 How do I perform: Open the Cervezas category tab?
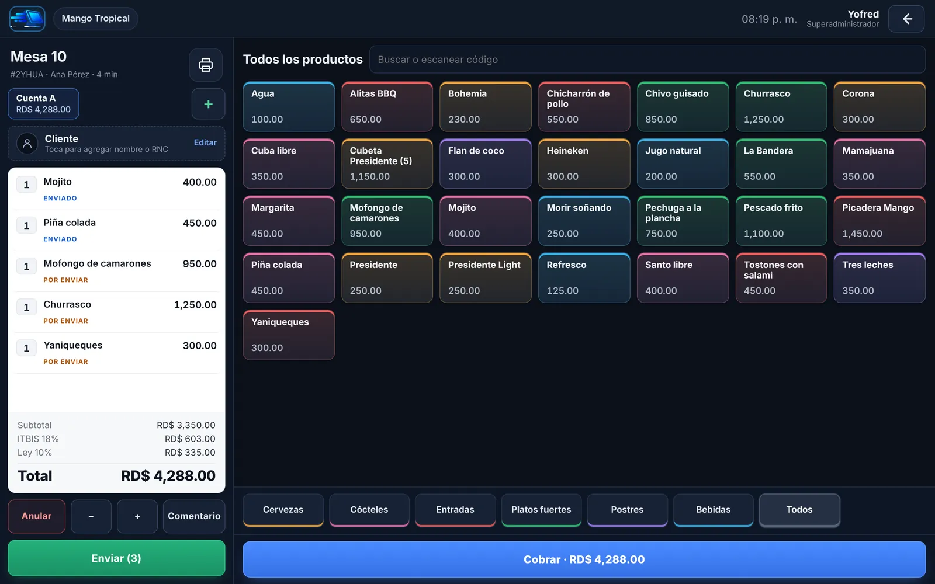point(283,510)
